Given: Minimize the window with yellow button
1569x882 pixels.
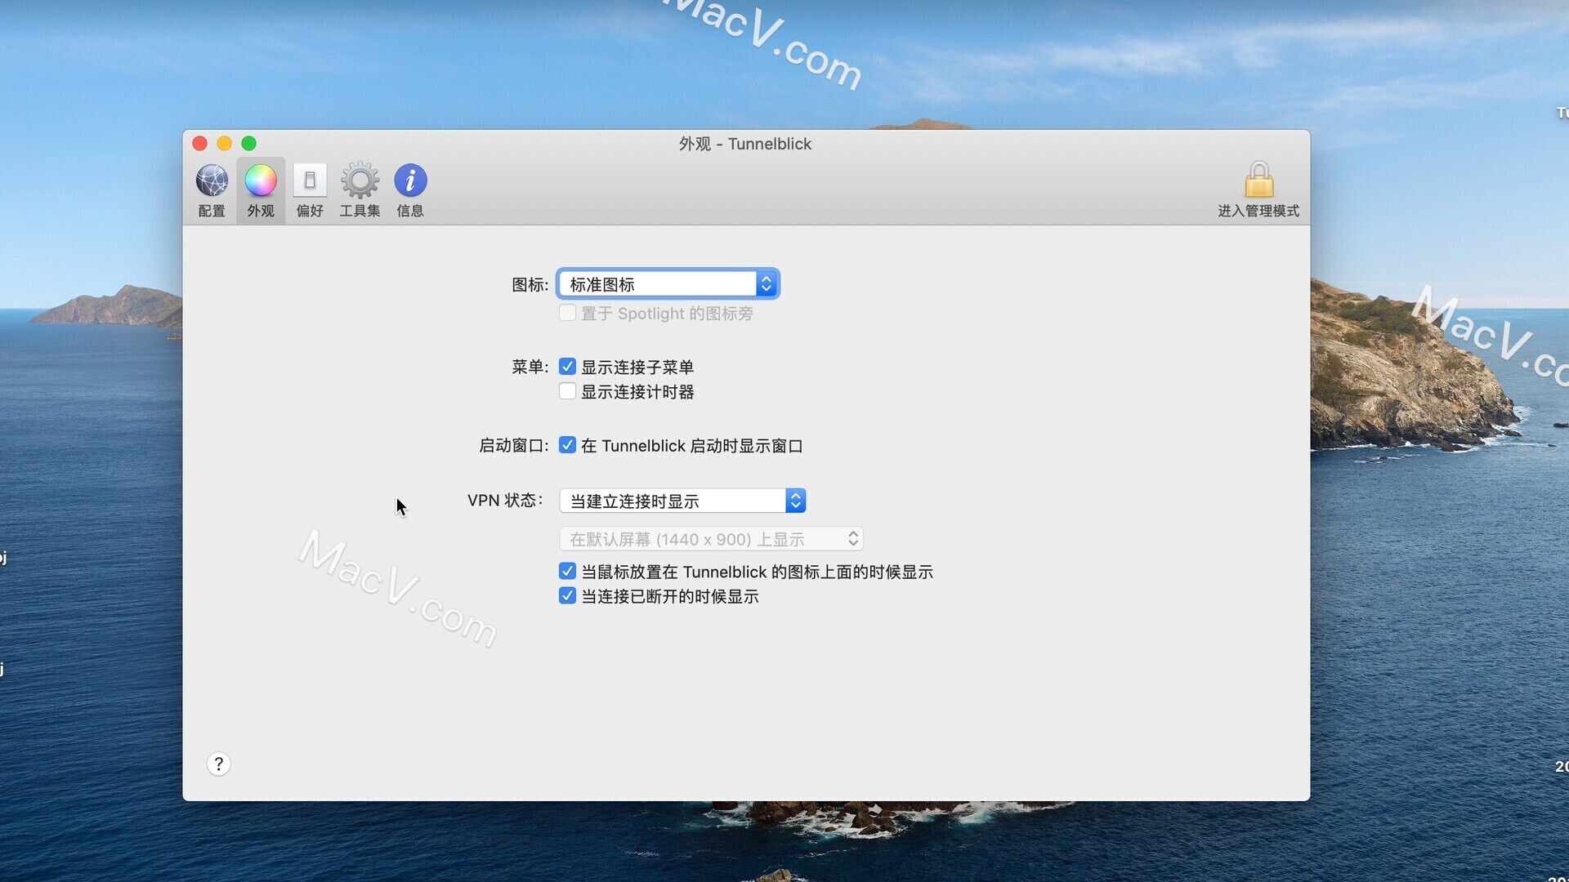Looking at the screenshot, I should (x=224, y=143).
